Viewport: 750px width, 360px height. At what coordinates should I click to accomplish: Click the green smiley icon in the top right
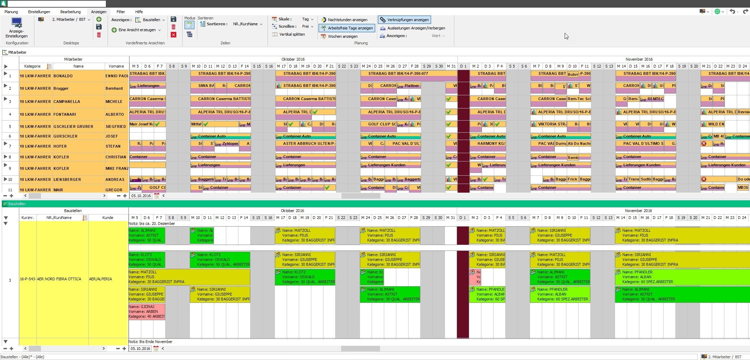click(x=717, y=11)
